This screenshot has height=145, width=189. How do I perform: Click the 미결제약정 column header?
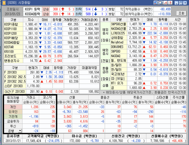click(x=89, y=68)
